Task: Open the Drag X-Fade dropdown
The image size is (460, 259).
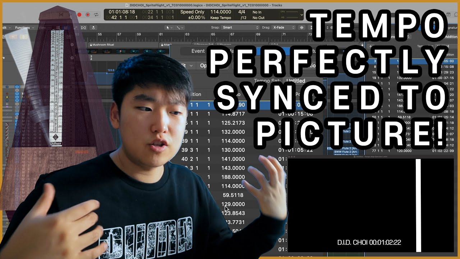Action: 284,28
